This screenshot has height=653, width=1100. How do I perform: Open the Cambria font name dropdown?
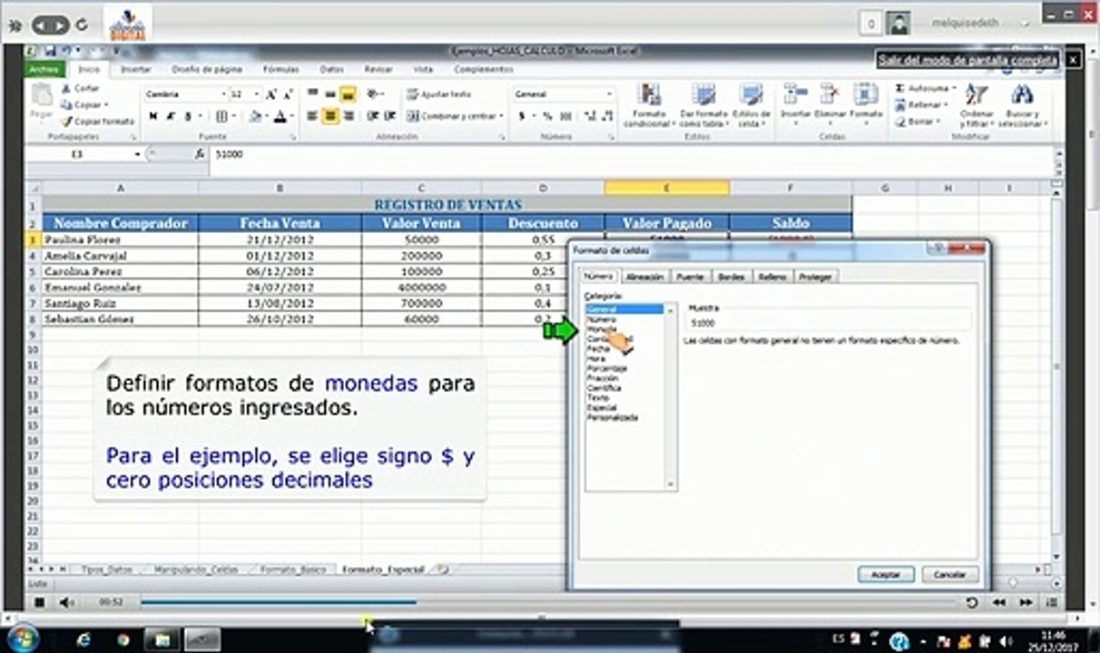(x=223, y=94)
